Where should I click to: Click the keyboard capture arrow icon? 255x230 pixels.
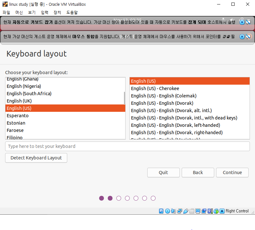pyautogui.click(x=222, y=211)
